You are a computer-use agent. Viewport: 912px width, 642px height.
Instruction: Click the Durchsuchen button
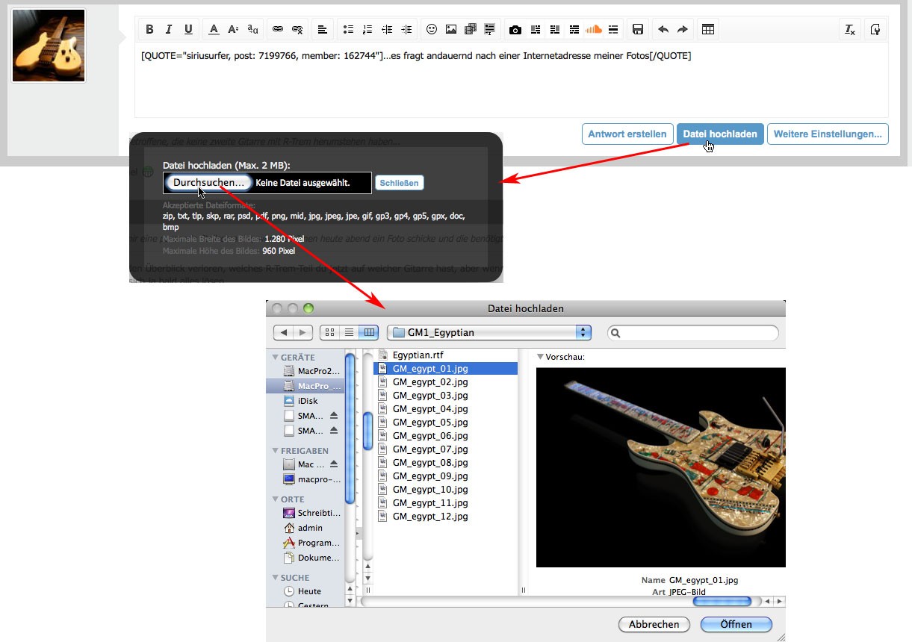(x=208, y=183)
